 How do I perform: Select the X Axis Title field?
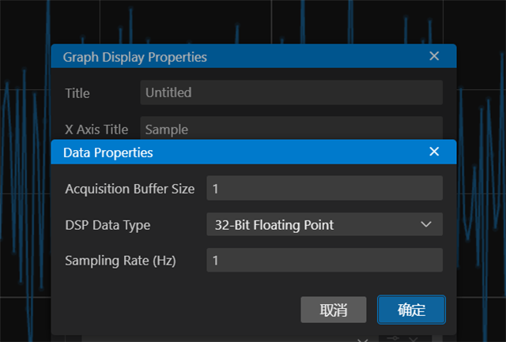291,128
